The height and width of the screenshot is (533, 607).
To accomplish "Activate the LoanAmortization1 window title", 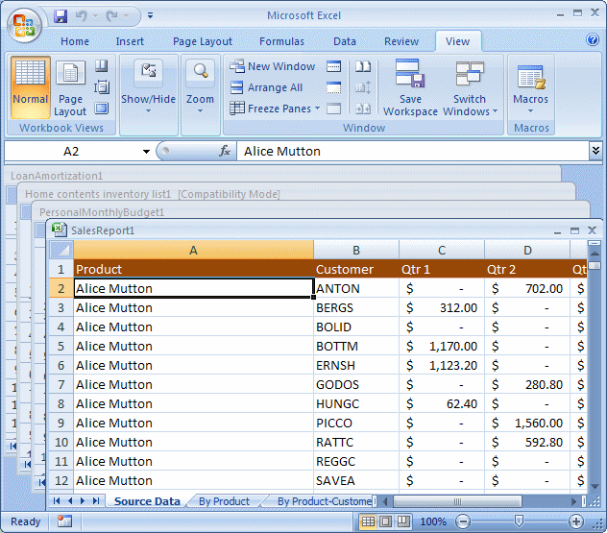I will pyautogui.click(x=57, y=176).
